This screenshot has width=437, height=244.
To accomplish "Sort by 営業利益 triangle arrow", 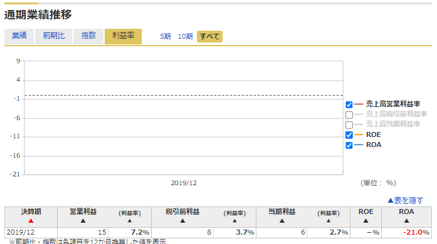I will (83, 221).
